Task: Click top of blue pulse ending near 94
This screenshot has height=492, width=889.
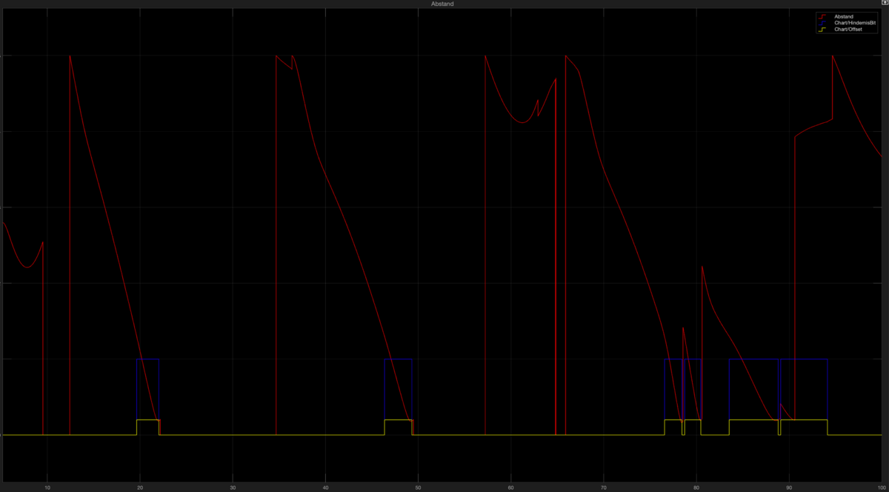Action: (x=804, y=359)
